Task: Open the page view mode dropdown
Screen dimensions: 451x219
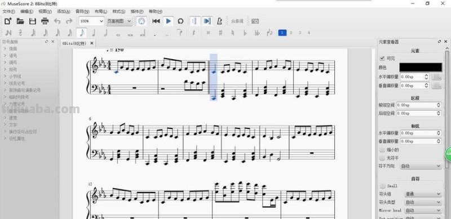Action: point(120,21)
